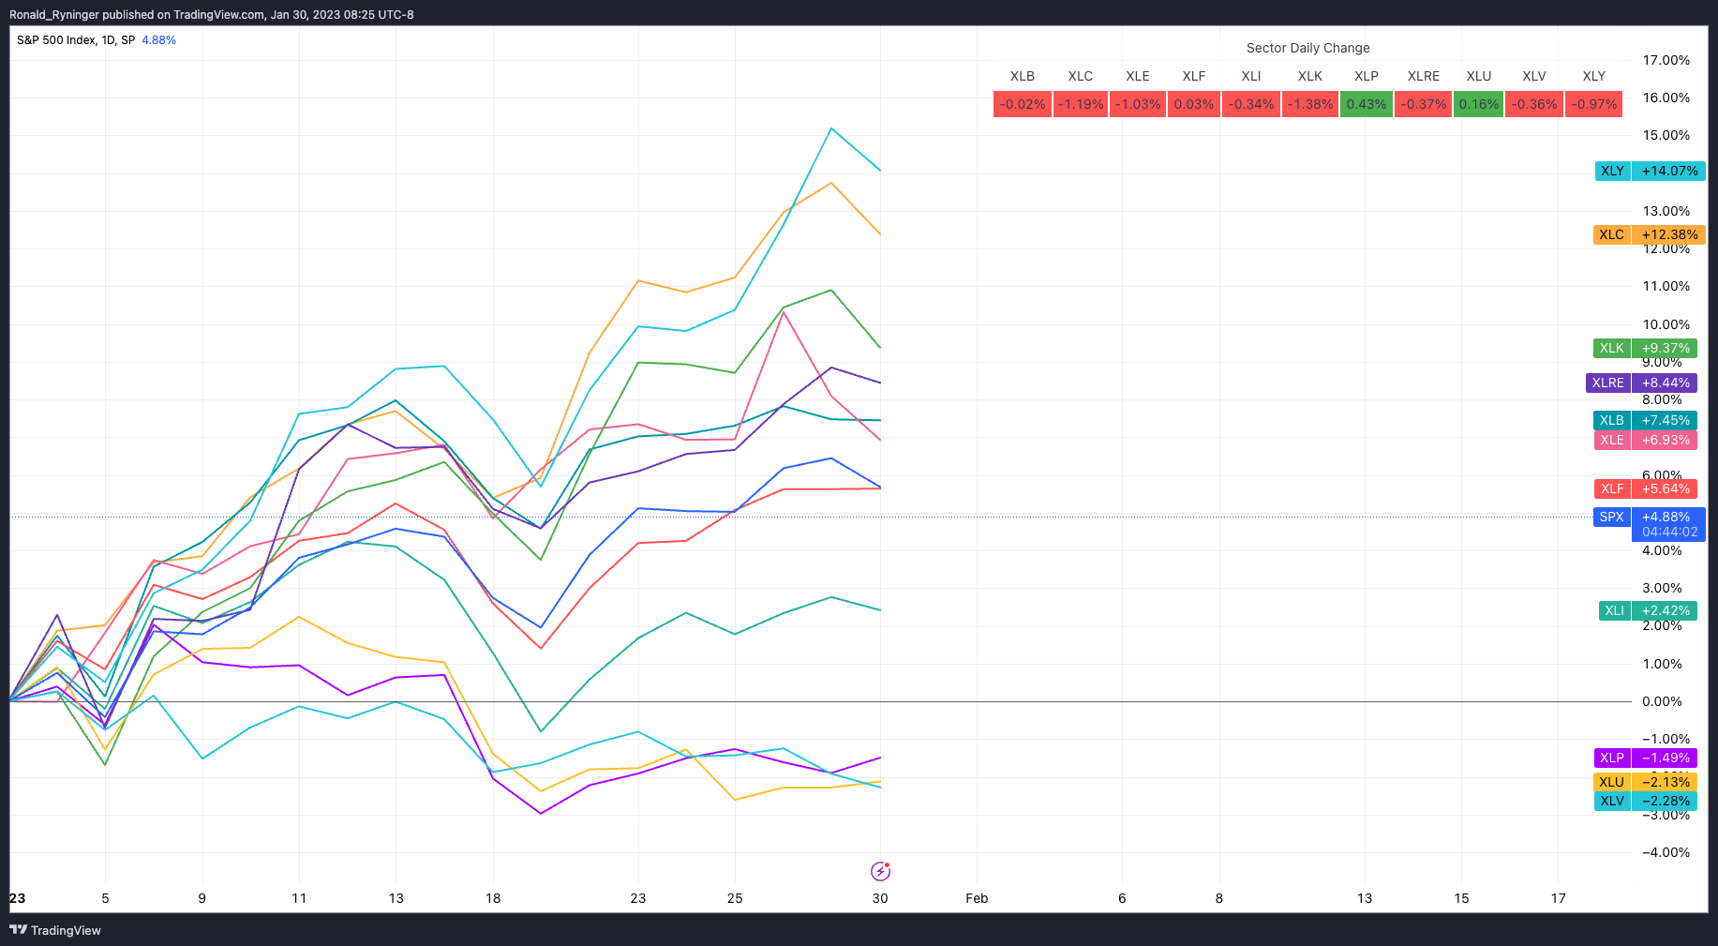Image resolution: width=1718 pixels, height=946 pixels.
Task: Select the purple XLRE +8.44% price label
Action: 1641,383
